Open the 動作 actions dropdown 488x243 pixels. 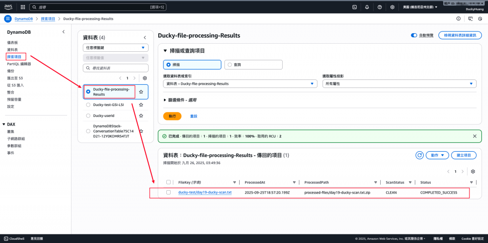437,155
